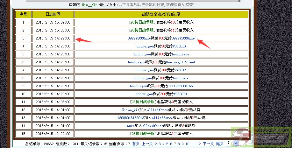Jump to the last page (尾页)

[220, 144]
